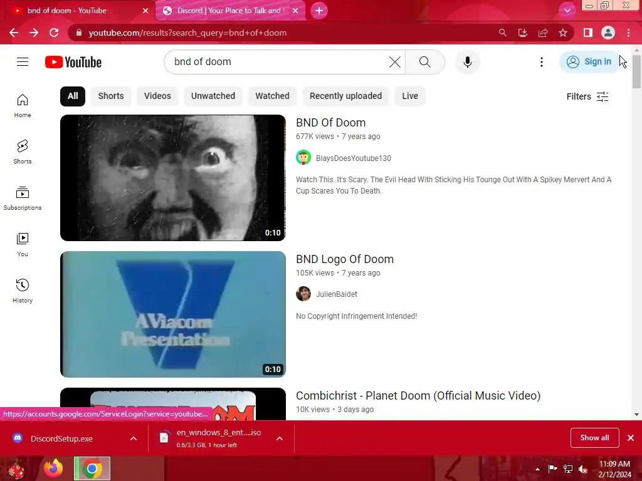Open the taskbar clock and date
Viewport: 642px width, 481px height.
click(614, 468)
